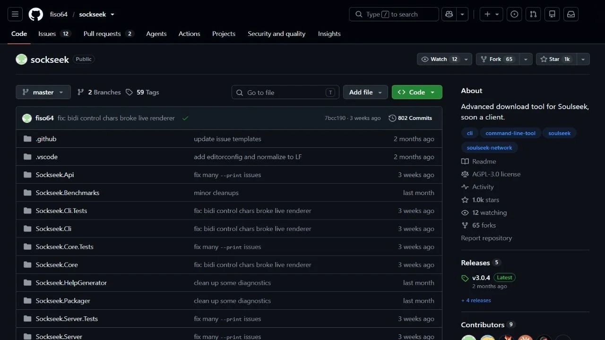Open the Sockseek.Core folder

click(57, 264)
